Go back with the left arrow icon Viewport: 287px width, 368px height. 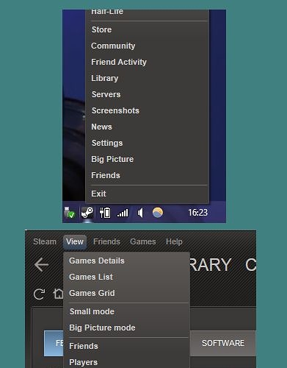coord(41,265)
